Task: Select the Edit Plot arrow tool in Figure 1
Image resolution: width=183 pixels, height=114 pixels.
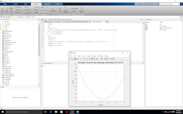Action: (x=81, y=59)
